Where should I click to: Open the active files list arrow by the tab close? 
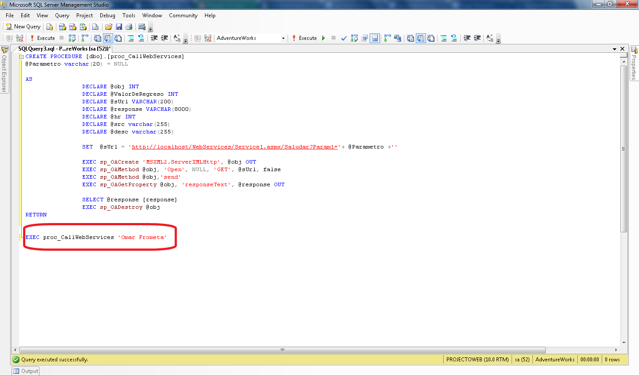point(615,49)
